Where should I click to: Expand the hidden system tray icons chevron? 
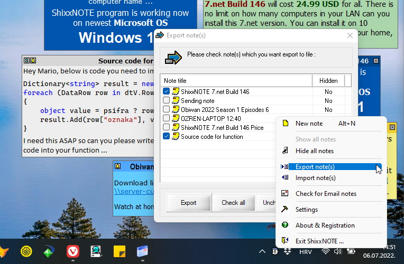262,251
